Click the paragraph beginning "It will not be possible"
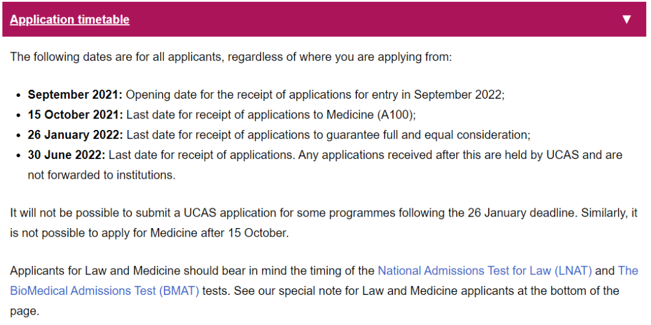Viewport: 651px width, 325px height. (324, 223)
